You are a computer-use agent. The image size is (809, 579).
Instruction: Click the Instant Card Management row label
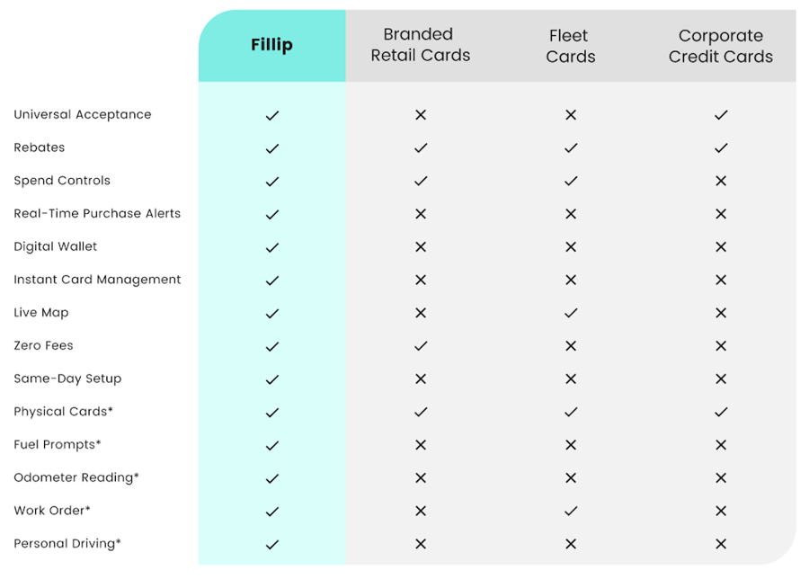[x=97, y=280]
